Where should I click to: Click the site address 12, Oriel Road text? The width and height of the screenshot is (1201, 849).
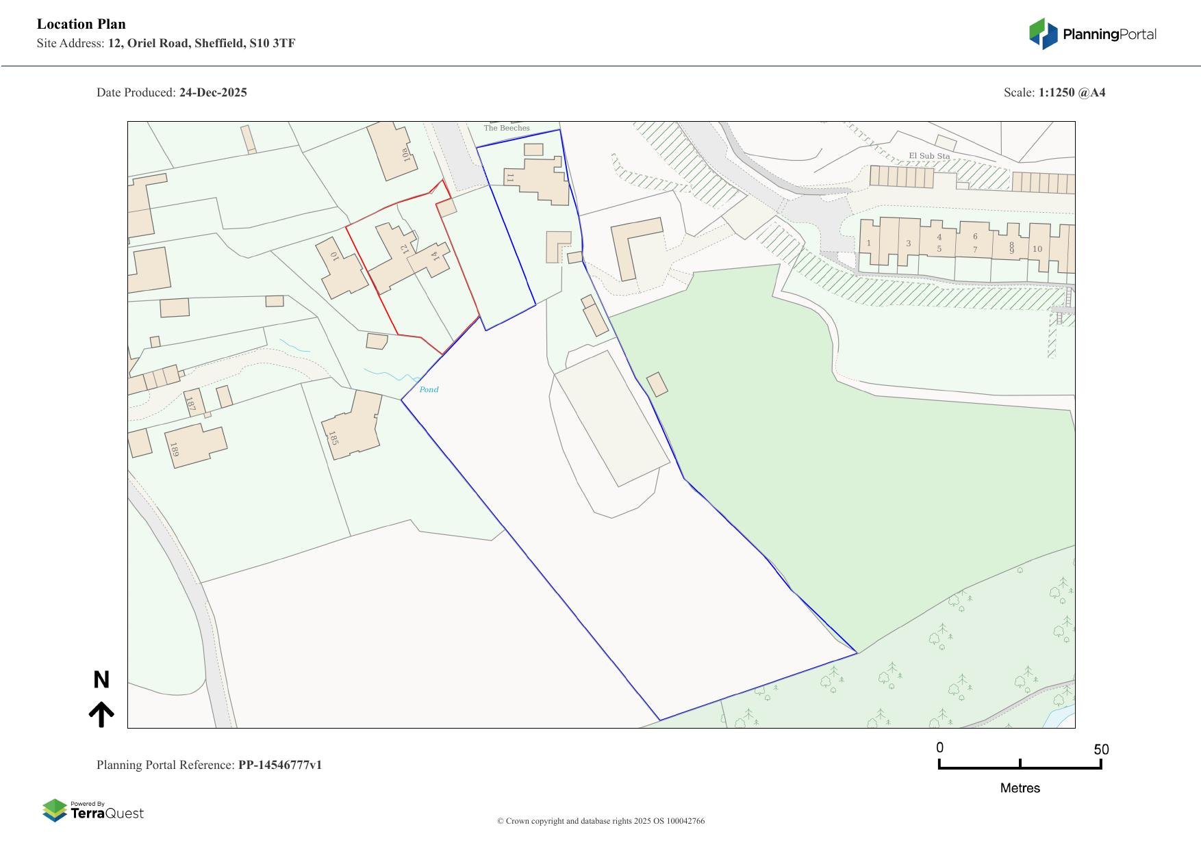(201, 43)
